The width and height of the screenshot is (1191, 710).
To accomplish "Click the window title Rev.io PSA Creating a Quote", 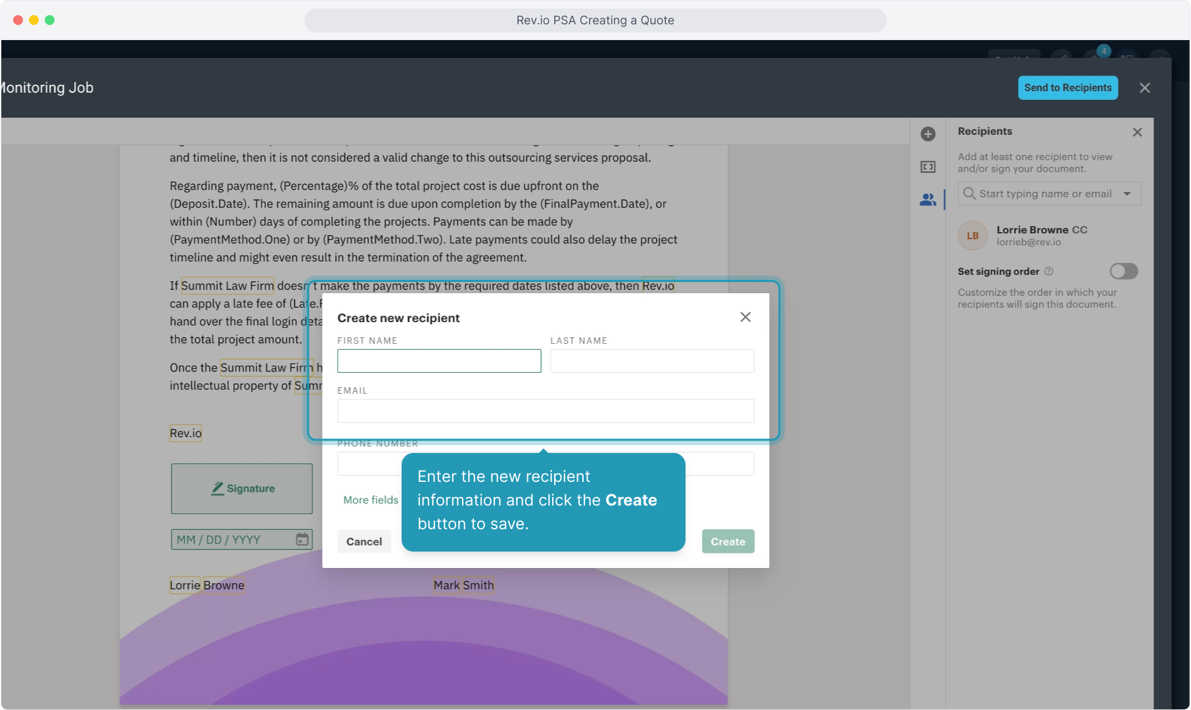I will click(x=595, y=20).
